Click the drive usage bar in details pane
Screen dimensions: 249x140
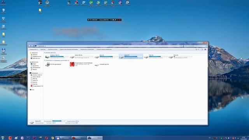click(59, 121)
